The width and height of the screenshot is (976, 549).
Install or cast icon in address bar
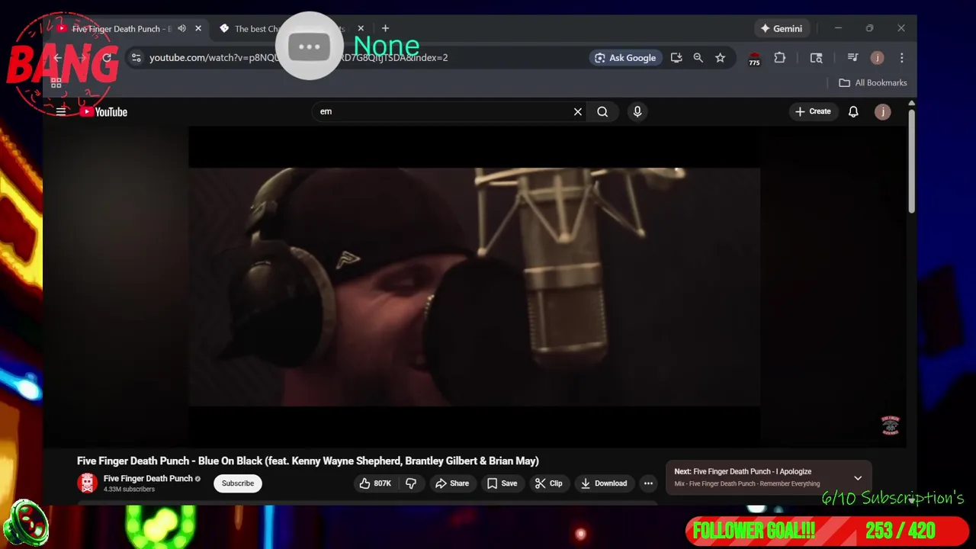[x=676, y=58]
